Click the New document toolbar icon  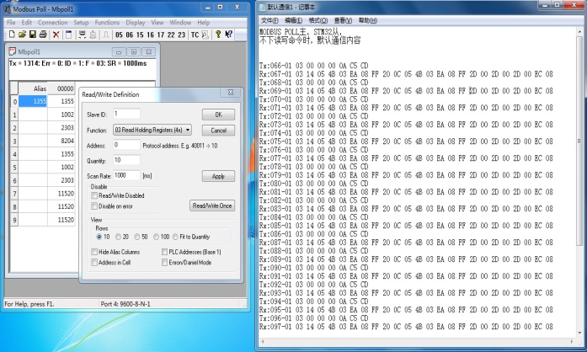[x=12, y=35]
